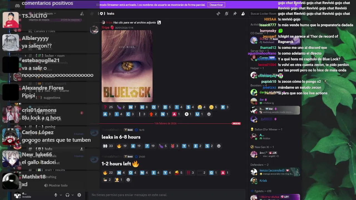Toggle the red up arrow reaction
Image resolution: width=356 pixels, height=200 pixels.
click(153, 114)
